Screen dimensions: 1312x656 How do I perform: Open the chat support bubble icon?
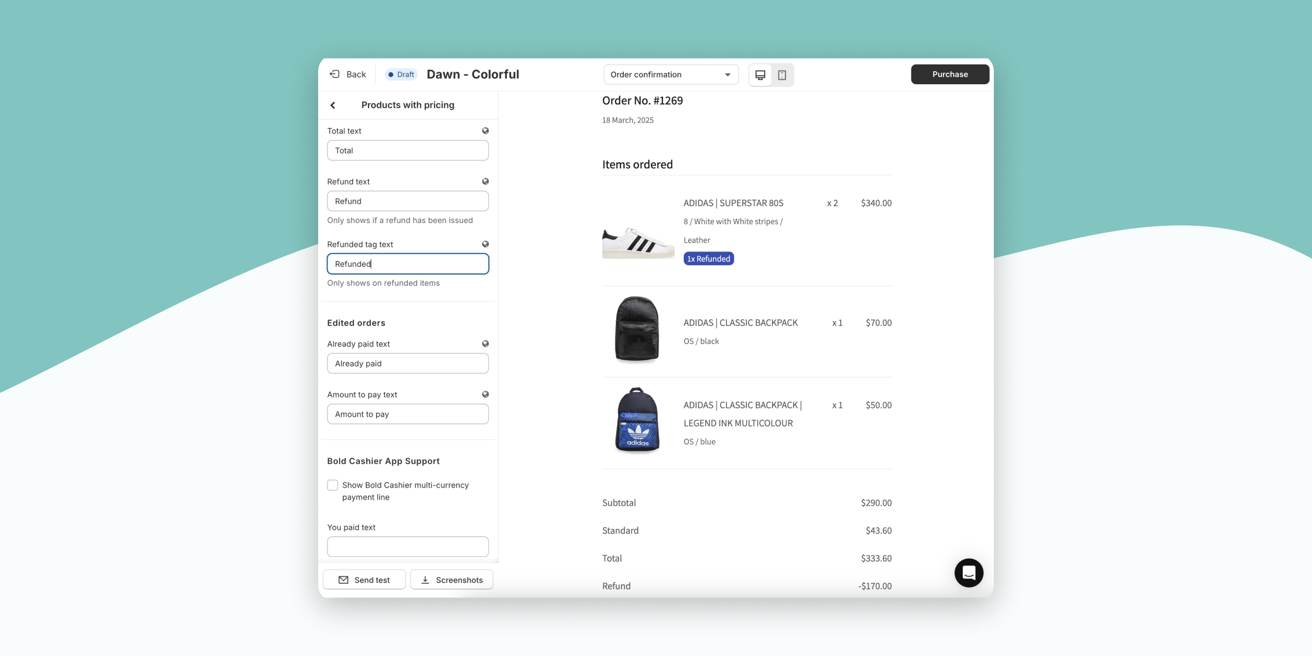(968, 572)
